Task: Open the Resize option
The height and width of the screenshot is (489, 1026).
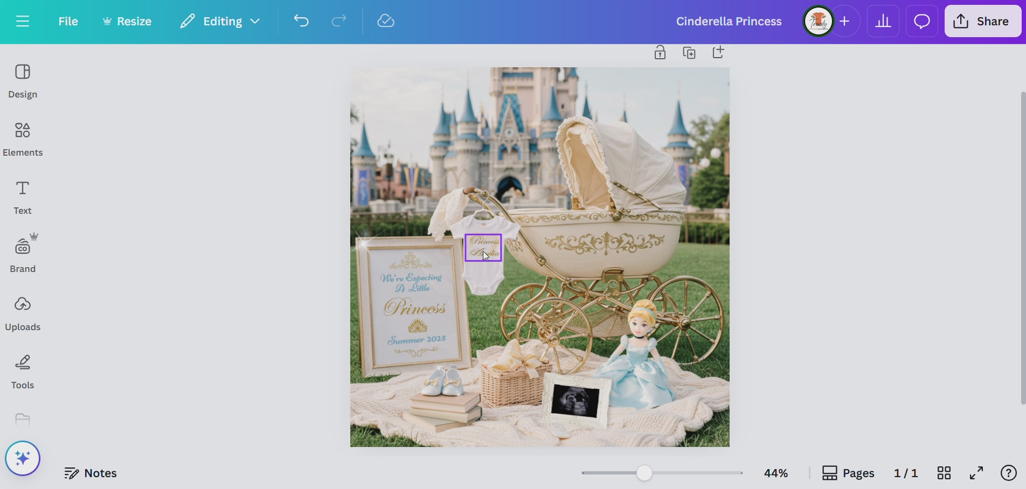Action: (127, 21)
